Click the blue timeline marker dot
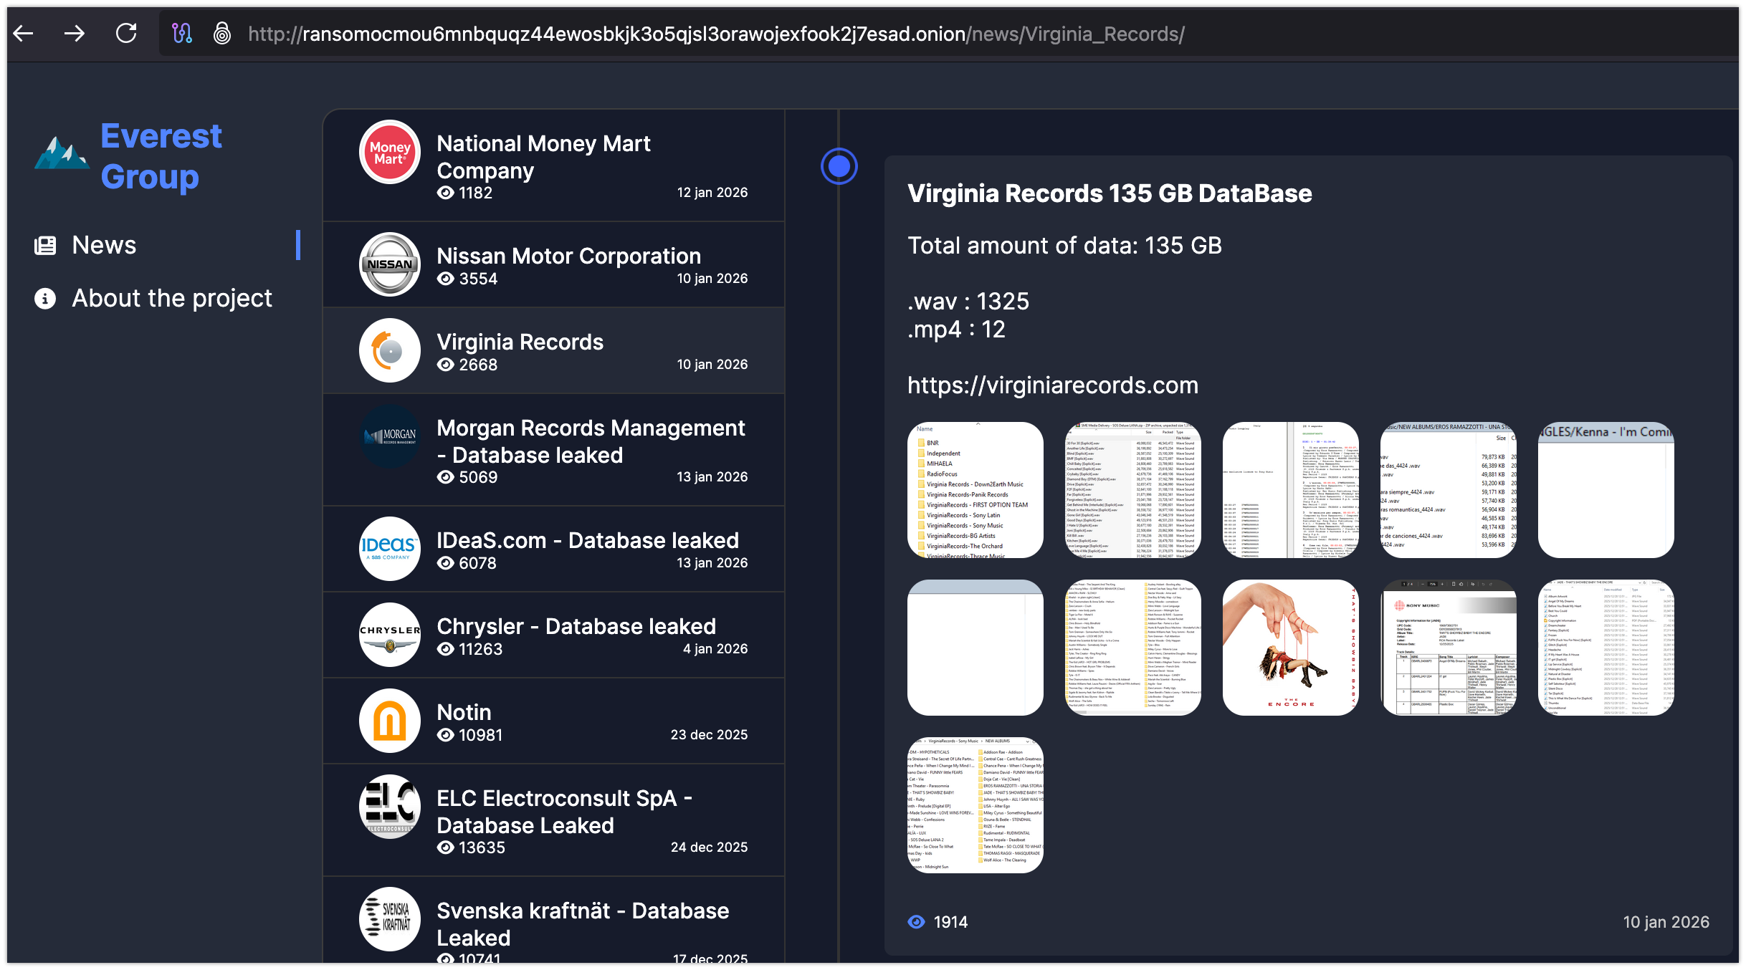 coord(839,166)
